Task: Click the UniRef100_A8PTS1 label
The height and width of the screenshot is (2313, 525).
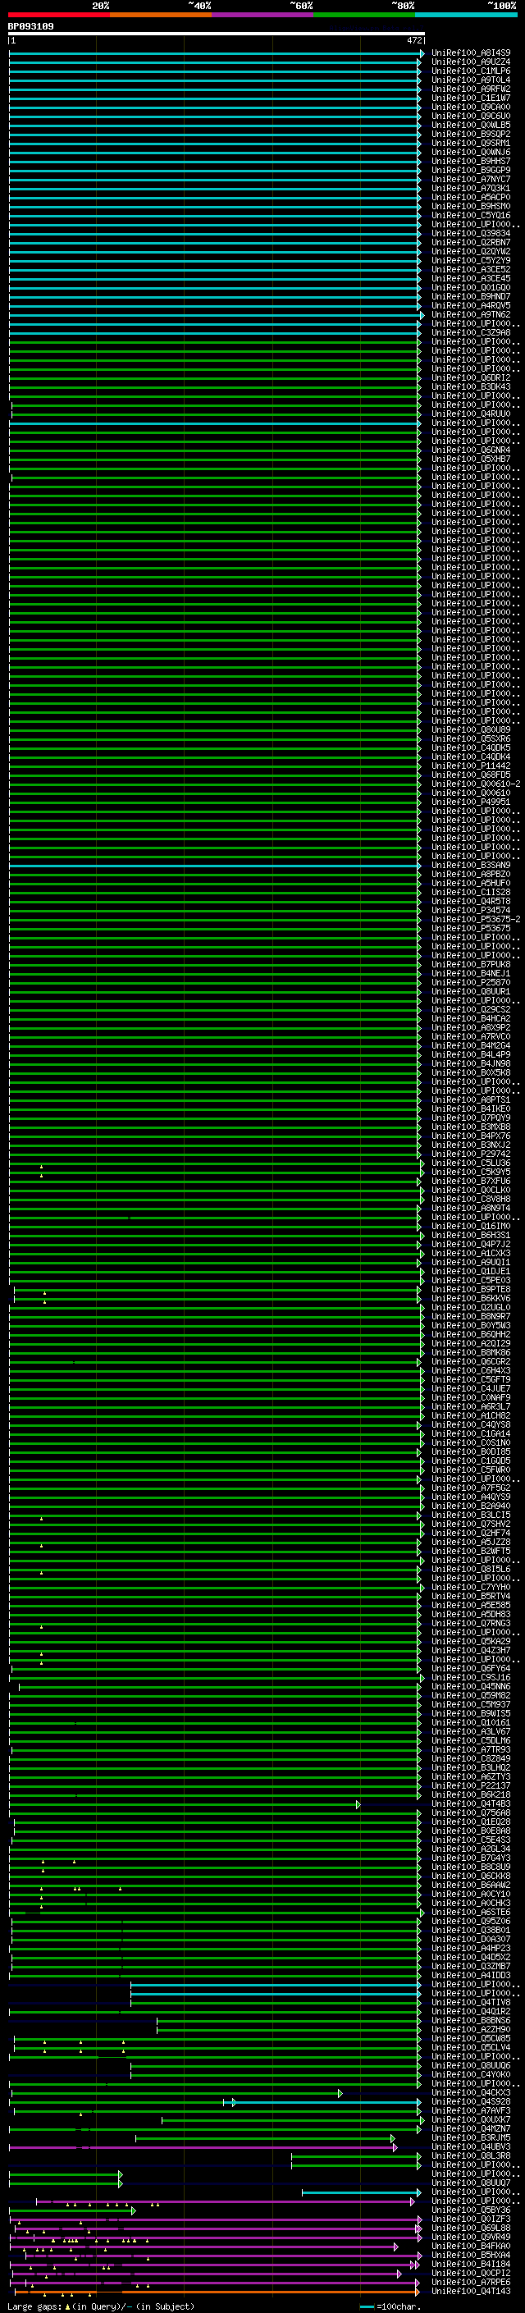Action: click(471, 1100)
